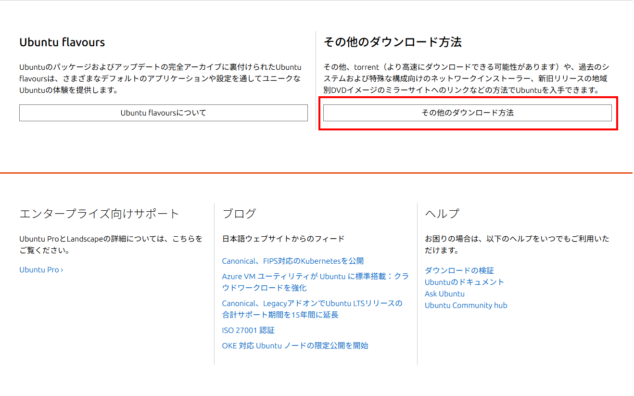Click the Ubuntu flavours section heading
The width and height of the screenshot is (634, 396).
click(62, 42)
